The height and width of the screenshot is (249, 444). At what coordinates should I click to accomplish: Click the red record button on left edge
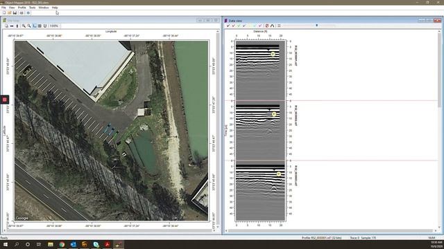coord(5,100)
